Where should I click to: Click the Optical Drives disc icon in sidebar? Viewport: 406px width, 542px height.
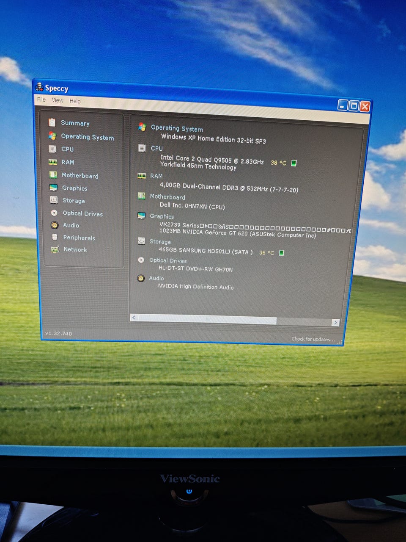[54, 213]
